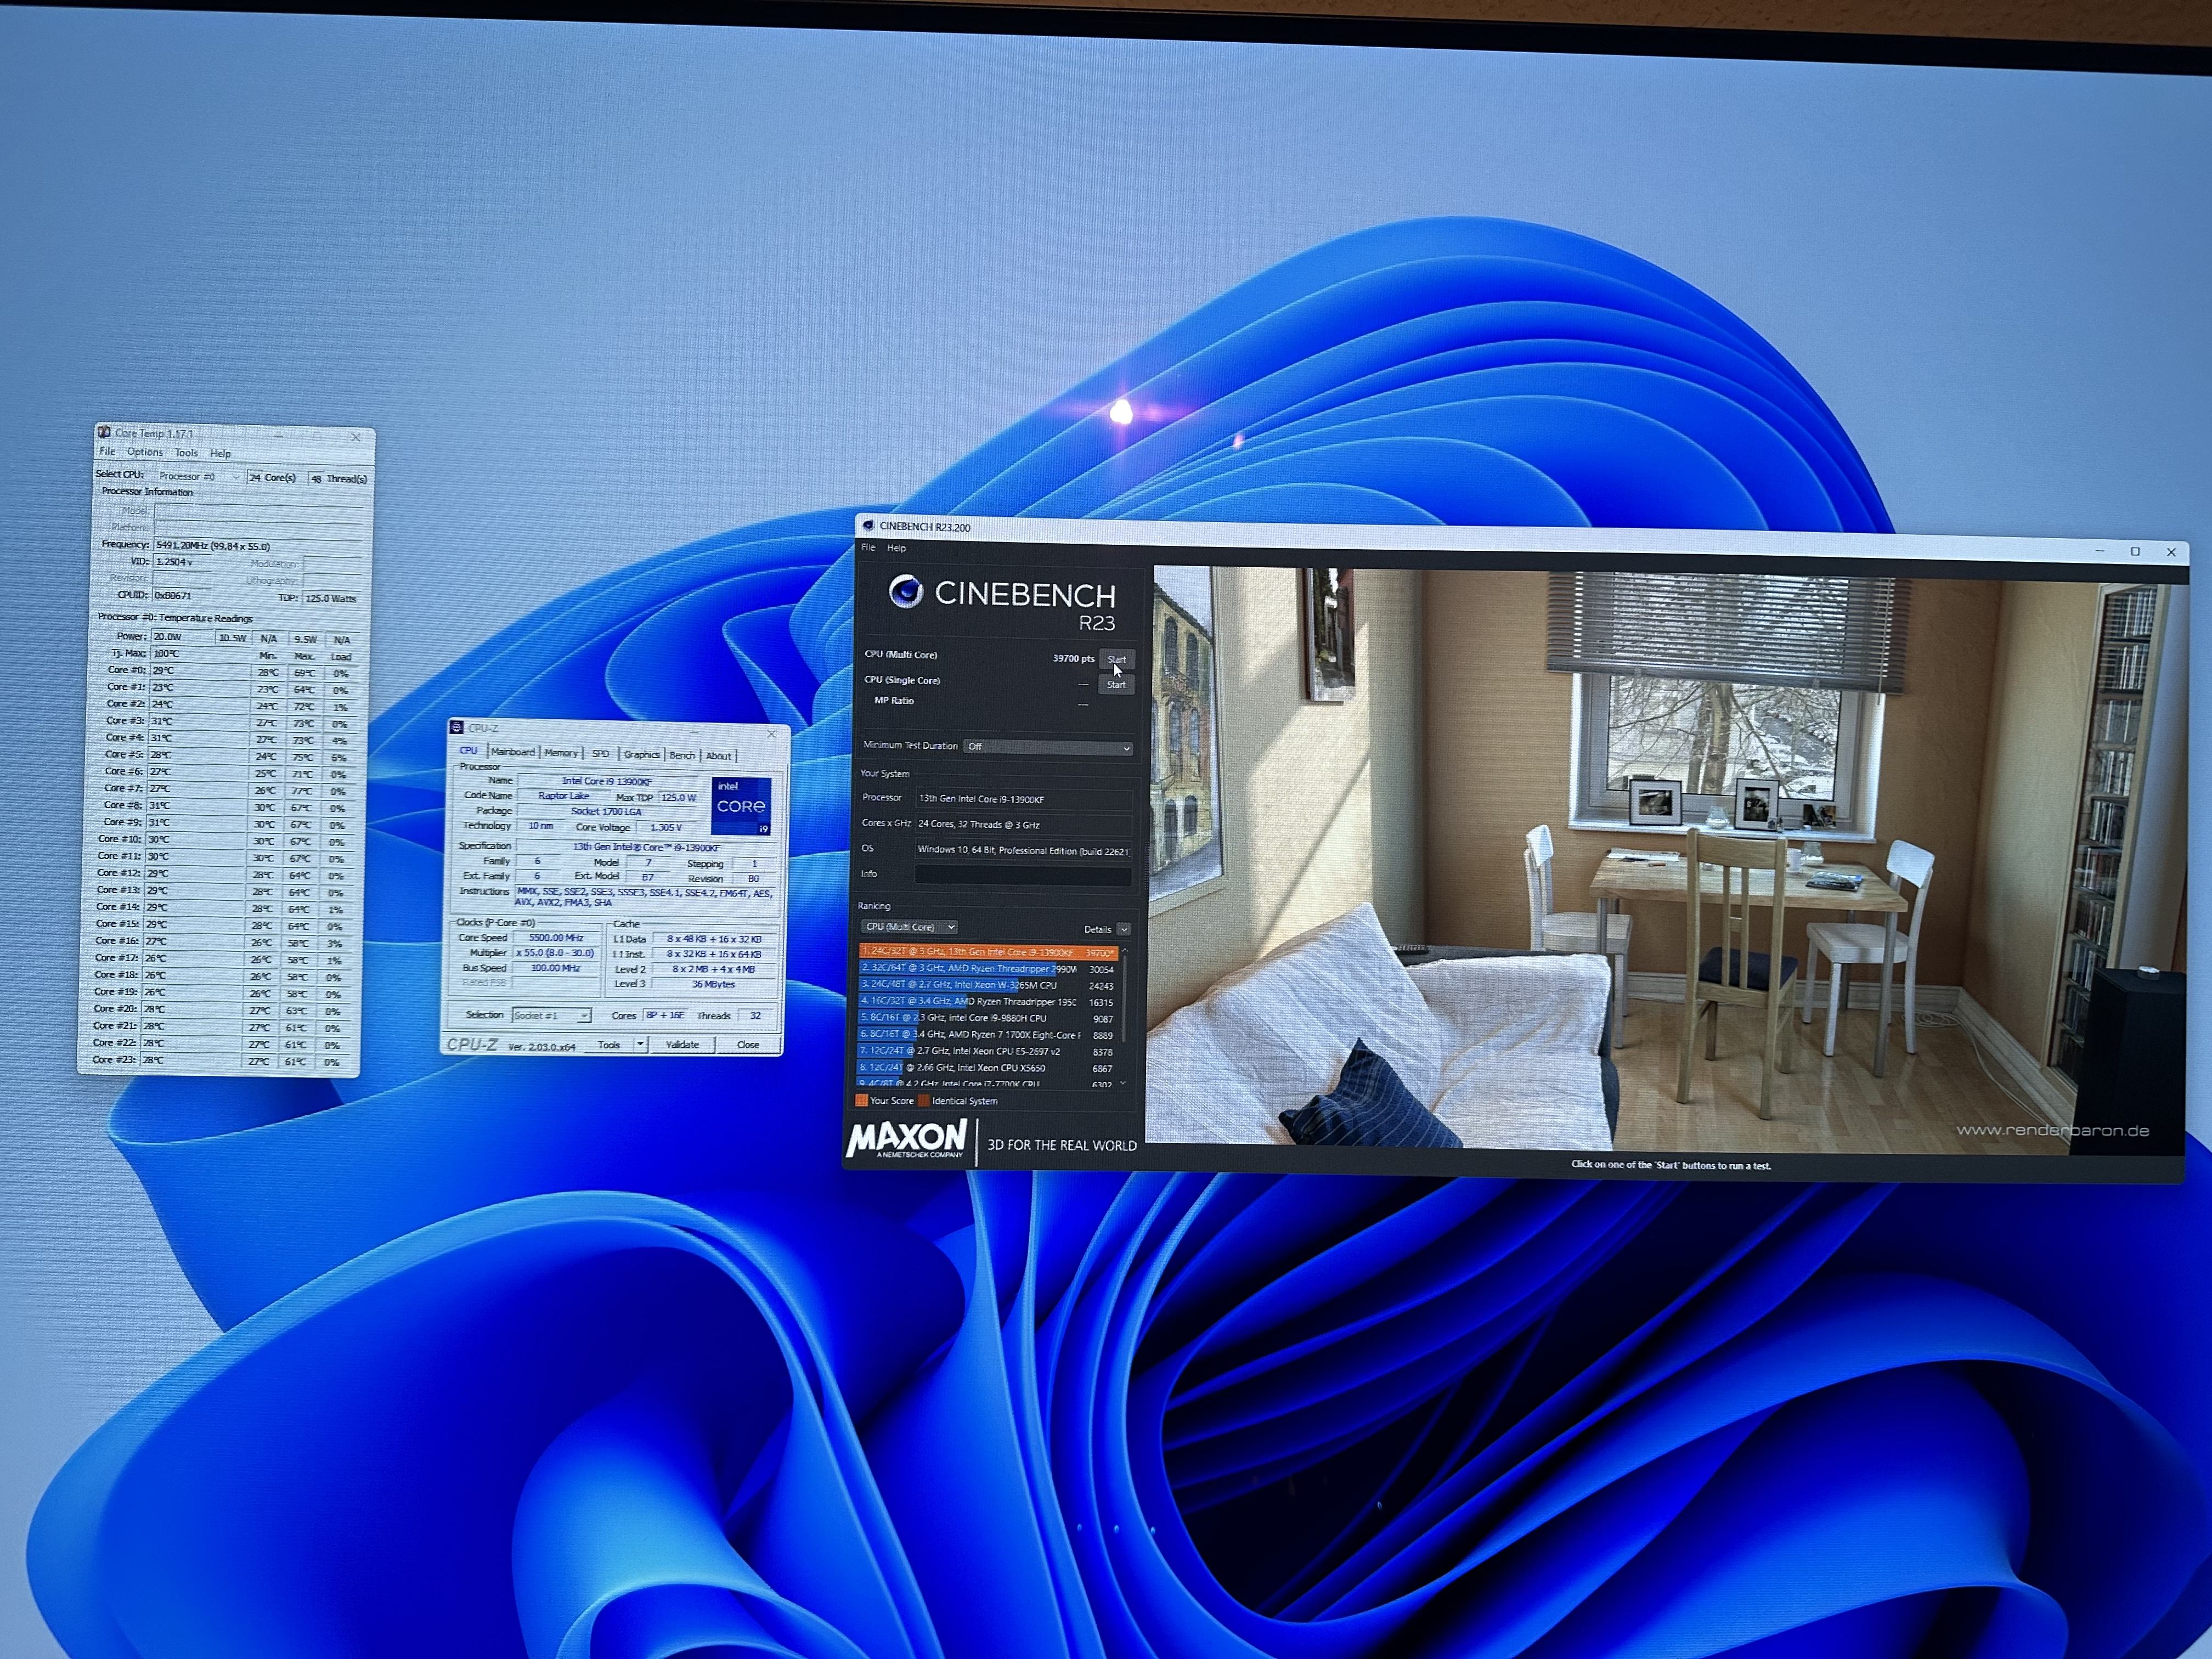Click the CPU-Z Name field Intel Core i9 13900KF
Screen dimensions: 2212x1659
(x=607, y=781)
